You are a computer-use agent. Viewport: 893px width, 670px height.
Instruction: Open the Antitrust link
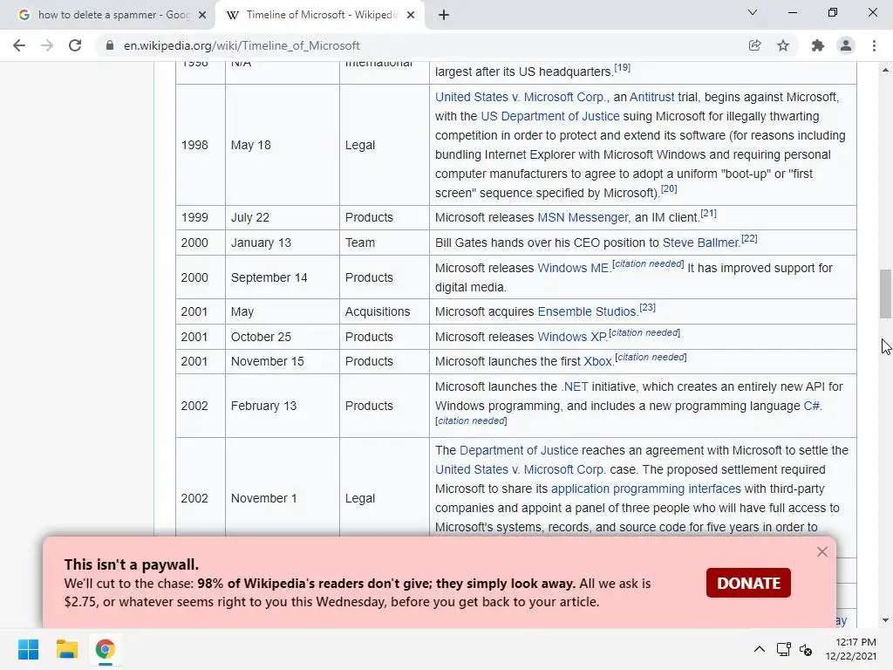(x=651, y=97)
